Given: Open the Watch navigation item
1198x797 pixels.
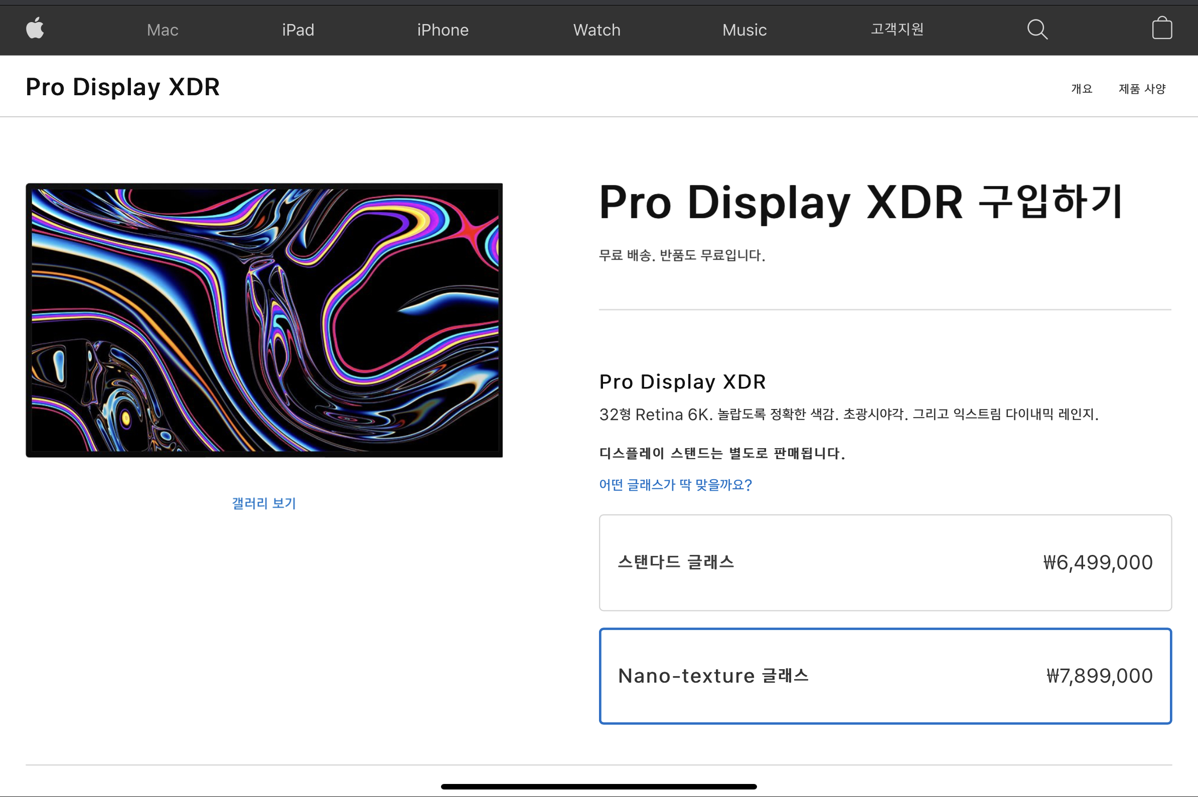Looking at the screenshot, I should [596, 30].
